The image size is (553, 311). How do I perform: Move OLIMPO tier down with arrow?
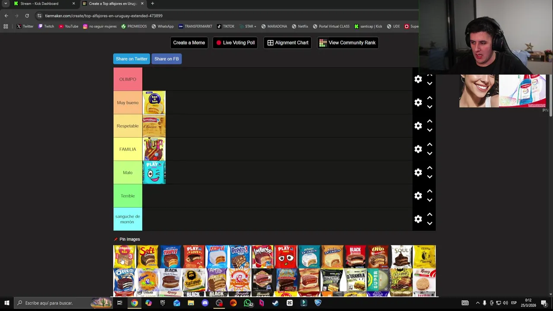pos(429,83)
